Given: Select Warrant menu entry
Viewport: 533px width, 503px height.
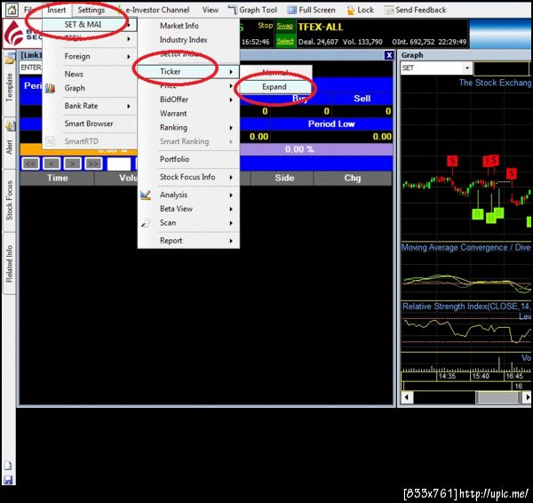Looking at the screenshot, I should (x=188, y=113).
